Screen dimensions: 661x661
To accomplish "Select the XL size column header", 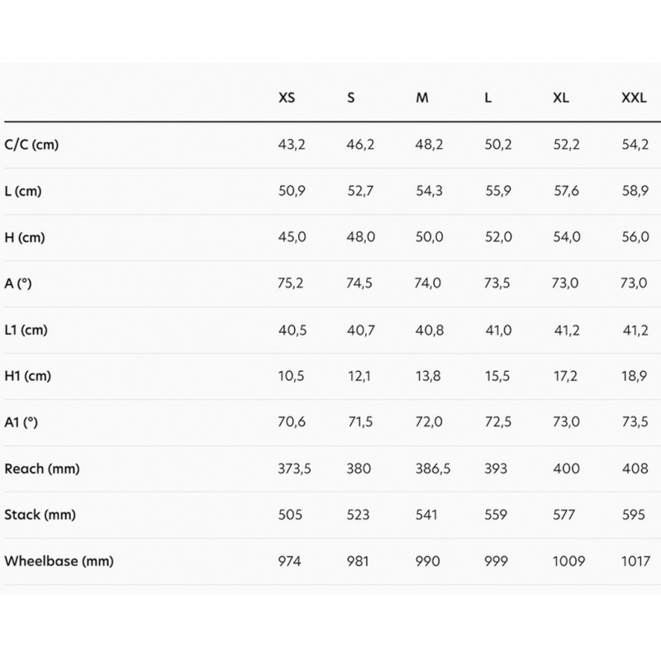I will 560,97.
